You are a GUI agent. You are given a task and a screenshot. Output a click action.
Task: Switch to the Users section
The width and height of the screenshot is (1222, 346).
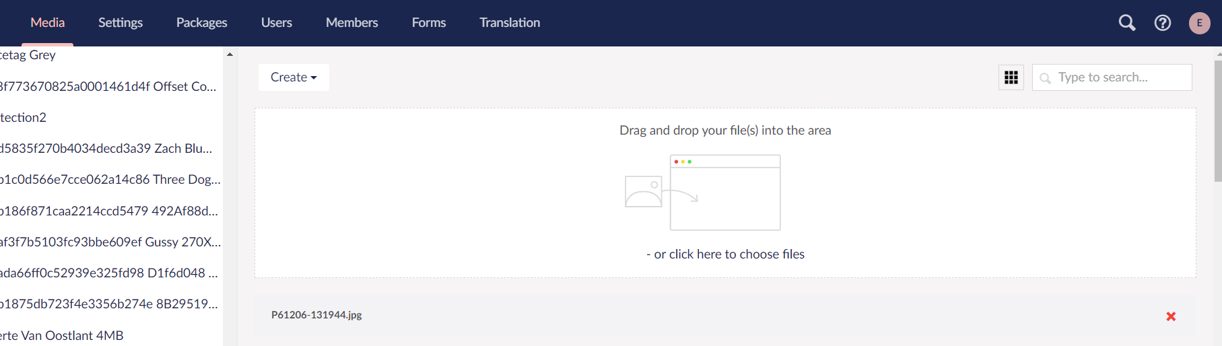276,23
